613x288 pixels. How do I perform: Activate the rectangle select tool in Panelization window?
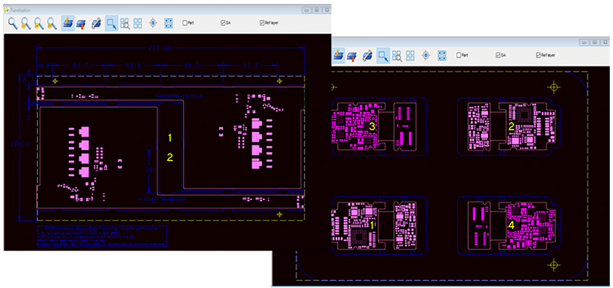pos(111,24)
